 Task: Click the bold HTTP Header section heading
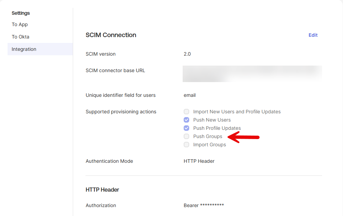(x=102, y=190)
